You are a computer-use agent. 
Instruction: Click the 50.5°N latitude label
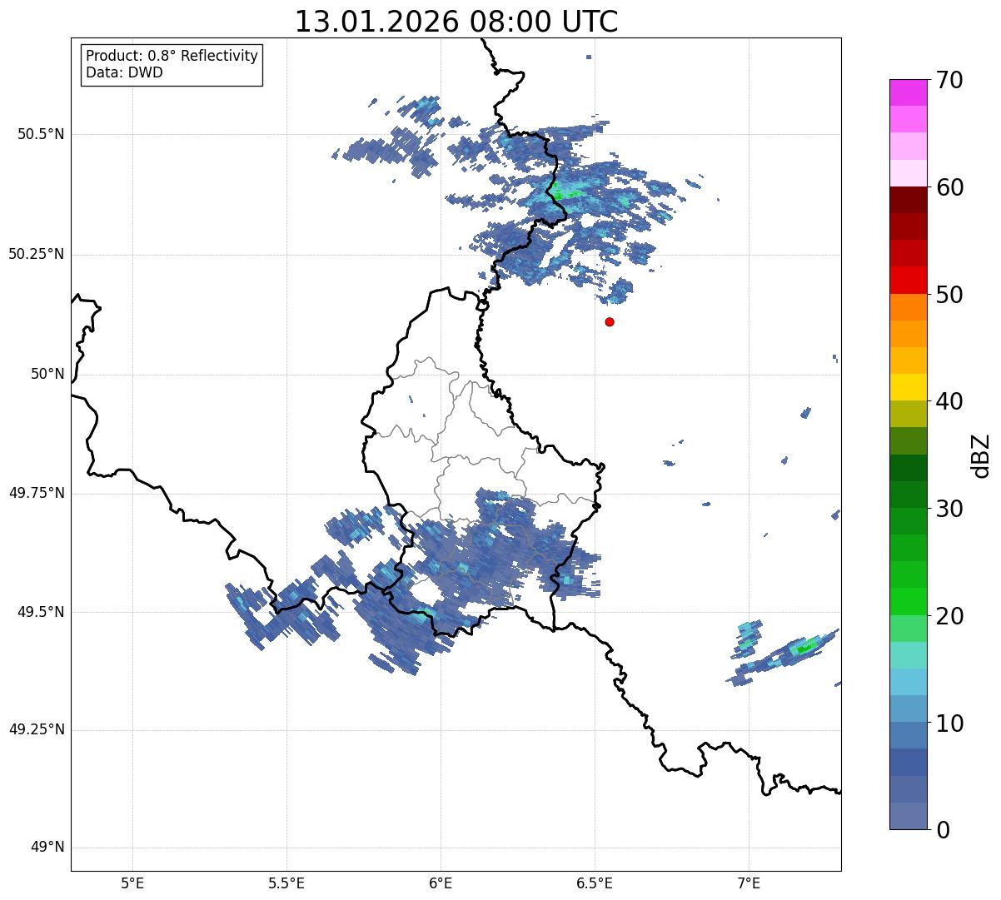[x=41, y=134]
